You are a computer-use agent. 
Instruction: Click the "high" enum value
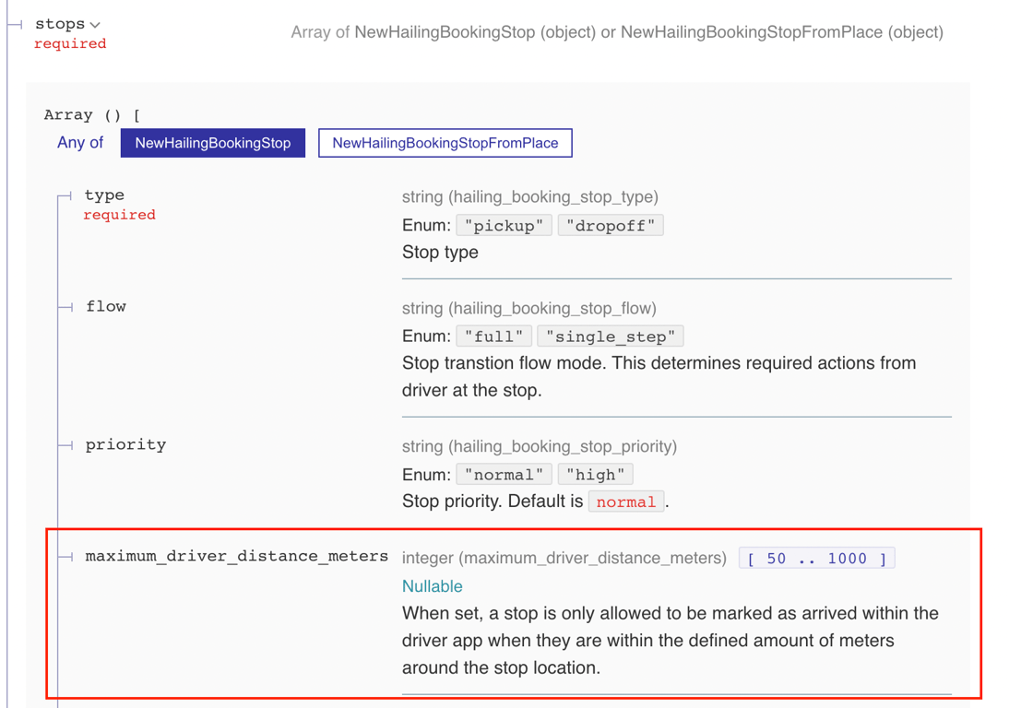[x=595, y=475]
